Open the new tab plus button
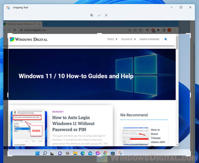199x163 pixels. pos(46,24)
